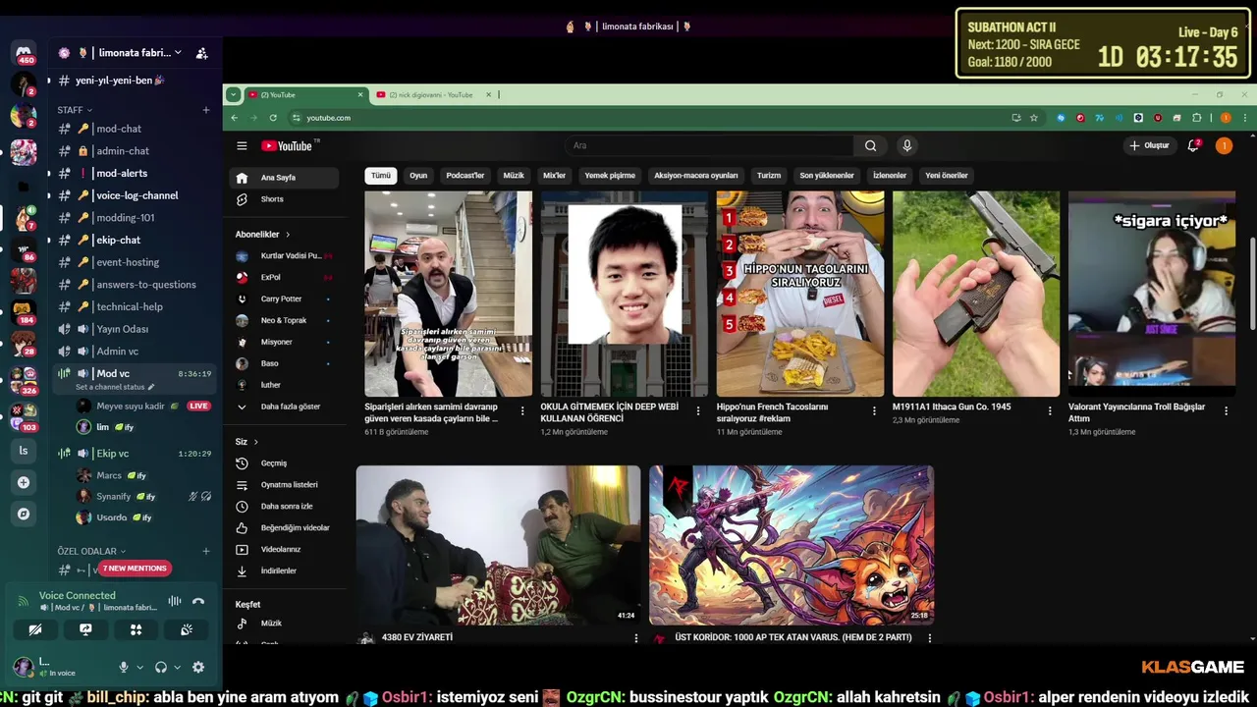
Task: Close the first YouTube browser tab
Action: tap(360, 95)
